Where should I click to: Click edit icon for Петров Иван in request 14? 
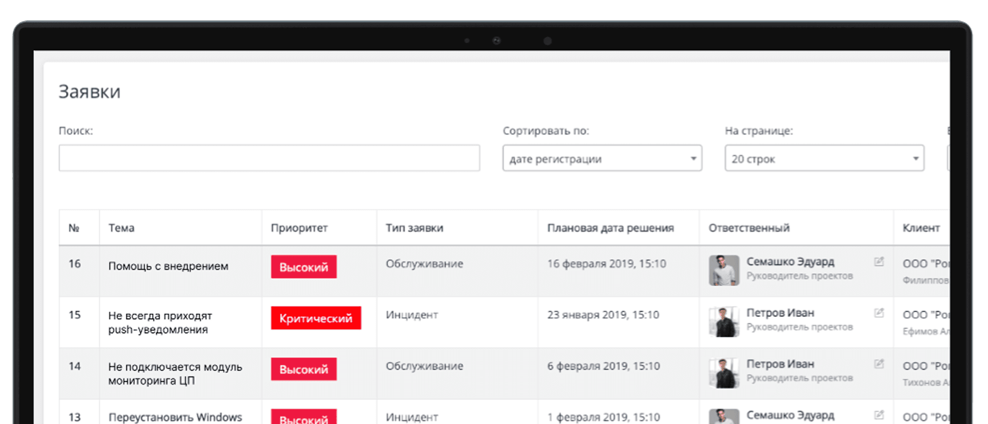pyautogui.click(x=879, y=364)
